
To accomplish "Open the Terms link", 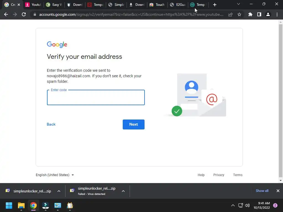I will pos(238,175).
